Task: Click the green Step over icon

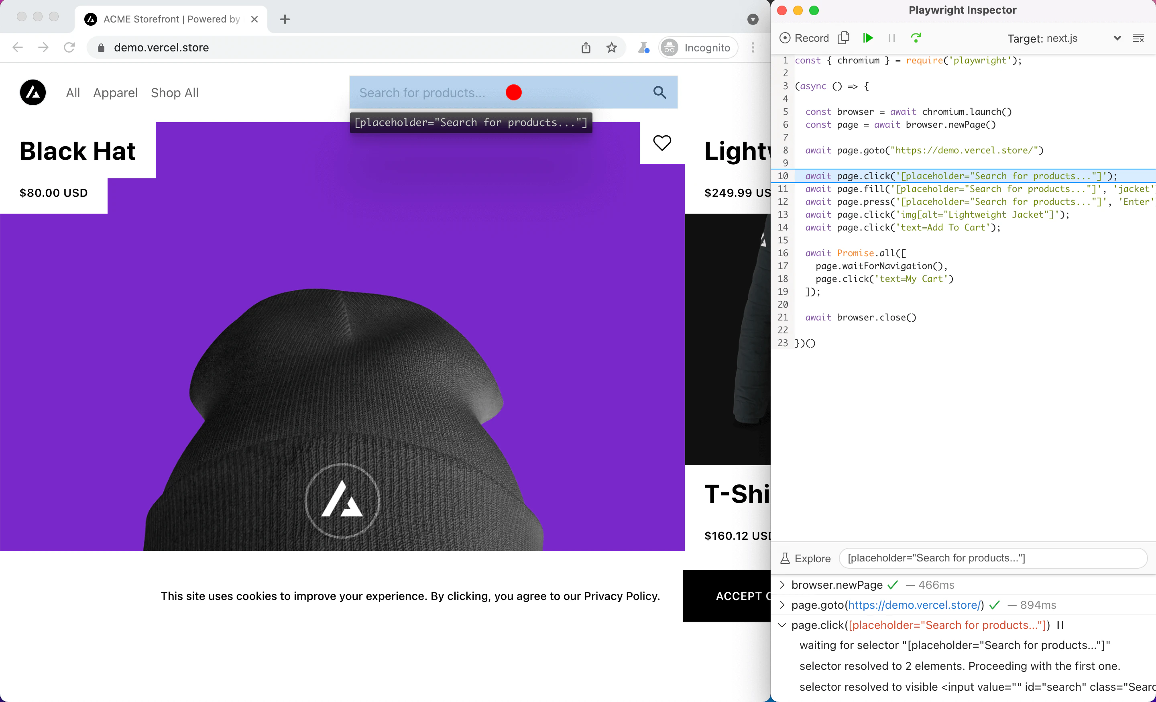Action: 915,37
